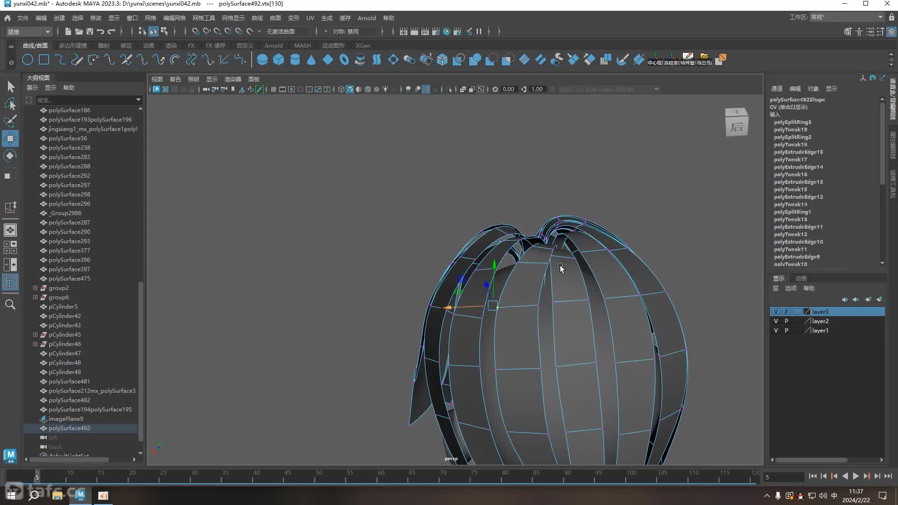Expand the group2 node

(x=35, y=288)
